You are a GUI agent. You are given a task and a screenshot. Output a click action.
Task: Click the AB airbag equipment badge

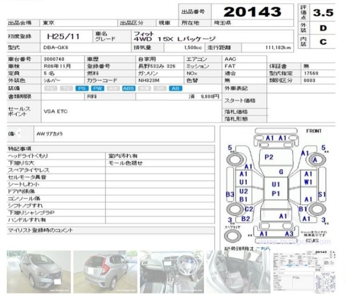[176, 88]
